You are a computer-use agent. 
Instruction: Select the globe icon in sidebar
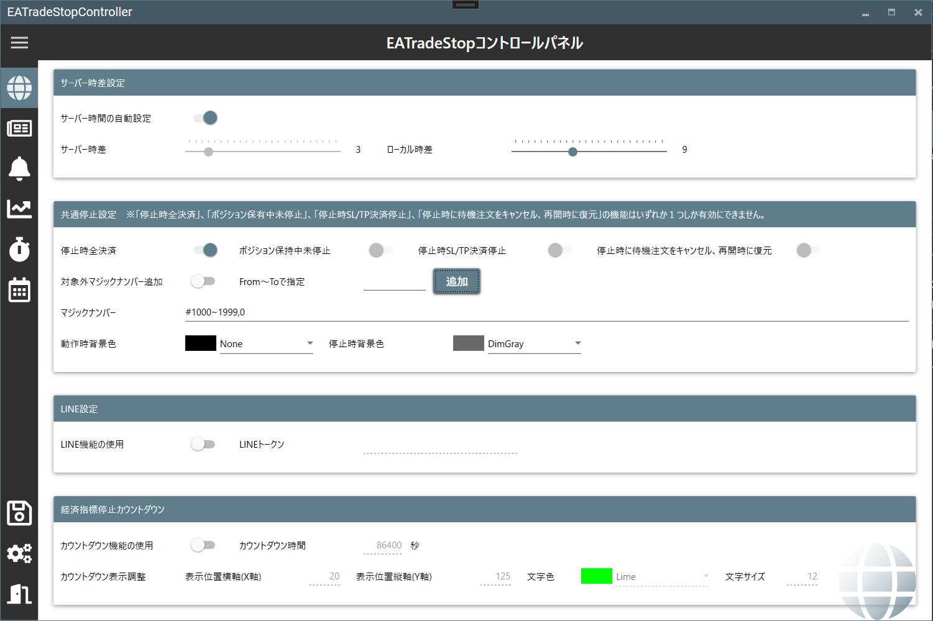(19, 88)
